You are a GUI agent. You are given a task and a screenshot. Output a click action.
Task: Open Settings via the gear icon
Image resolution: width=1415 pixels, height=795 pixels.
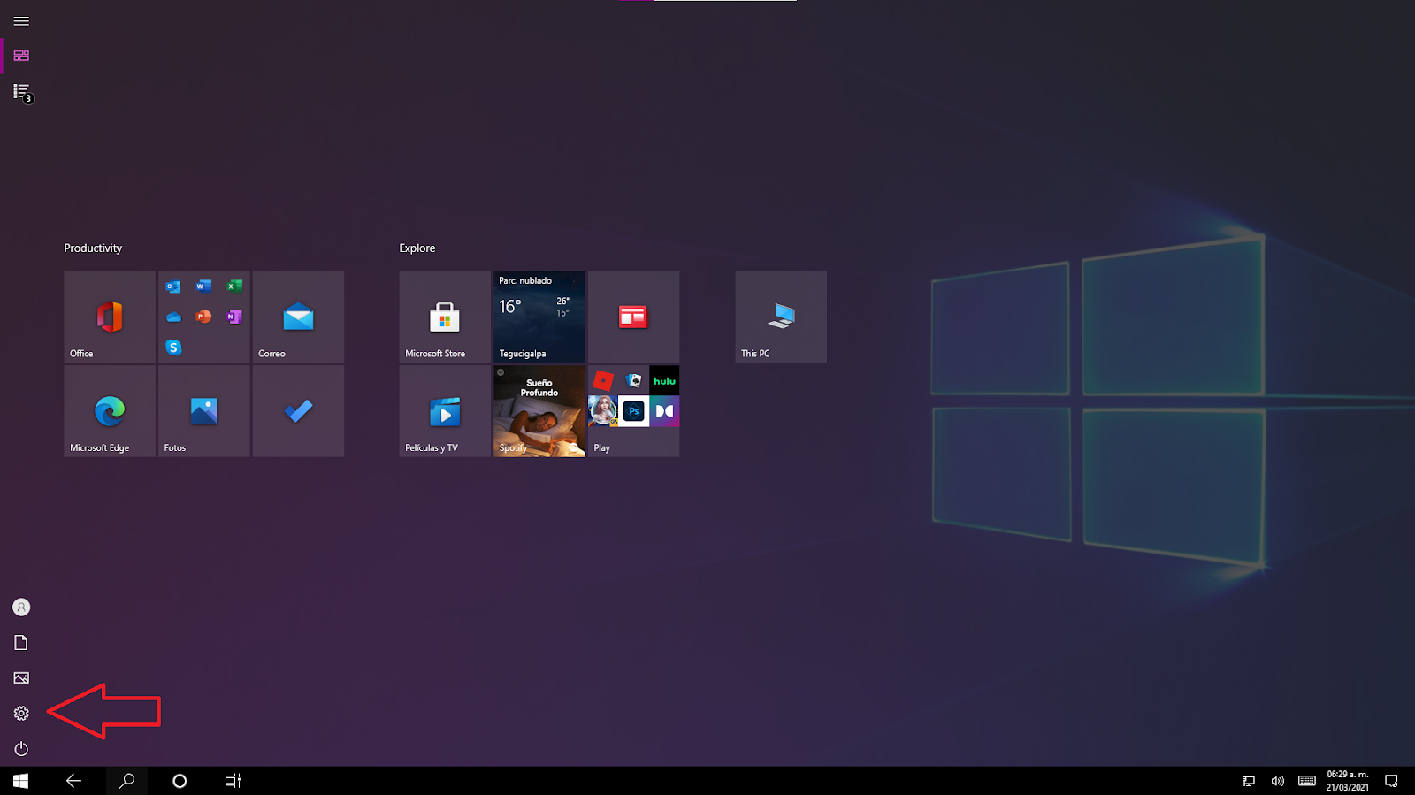click(x=21, y=714)
